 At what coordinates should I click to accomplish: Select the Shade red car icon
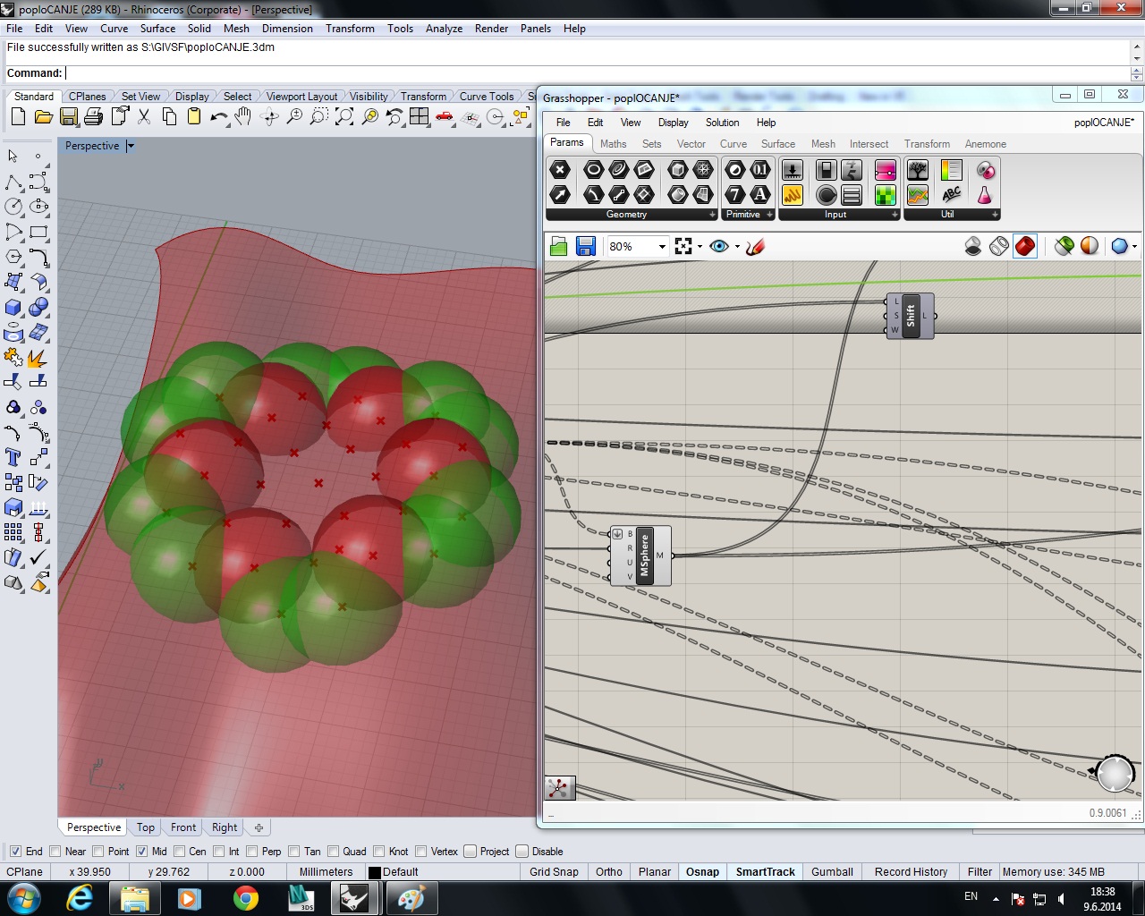[445, 117]
